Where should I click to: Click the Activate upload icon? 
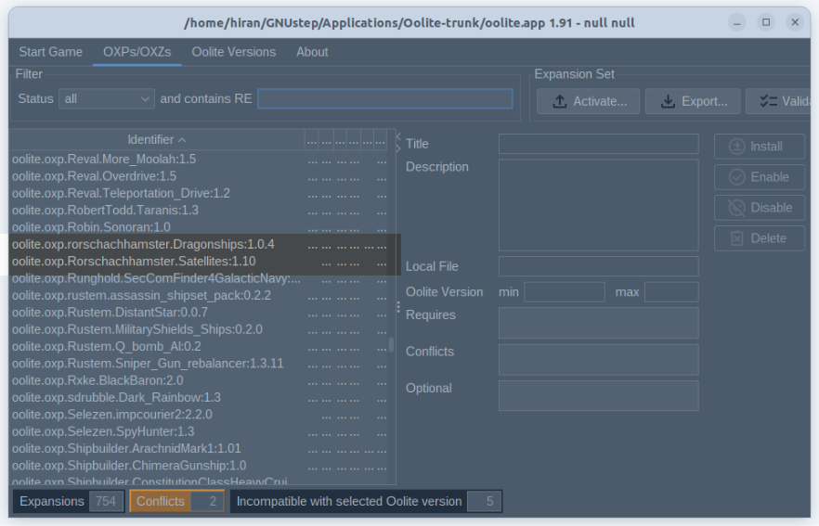(x=559, y=101)
